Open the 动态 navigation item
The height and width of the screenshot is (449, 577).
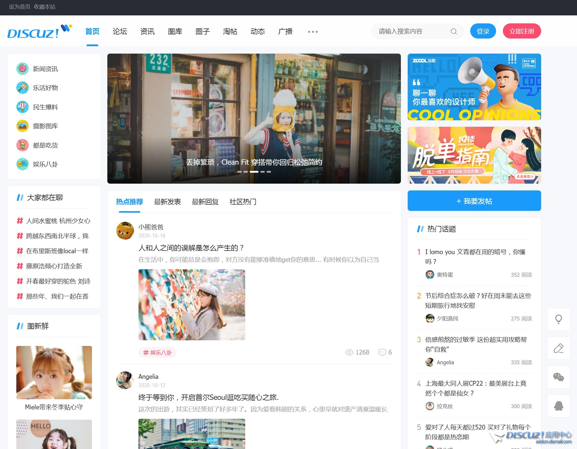[x=258, y=31]
